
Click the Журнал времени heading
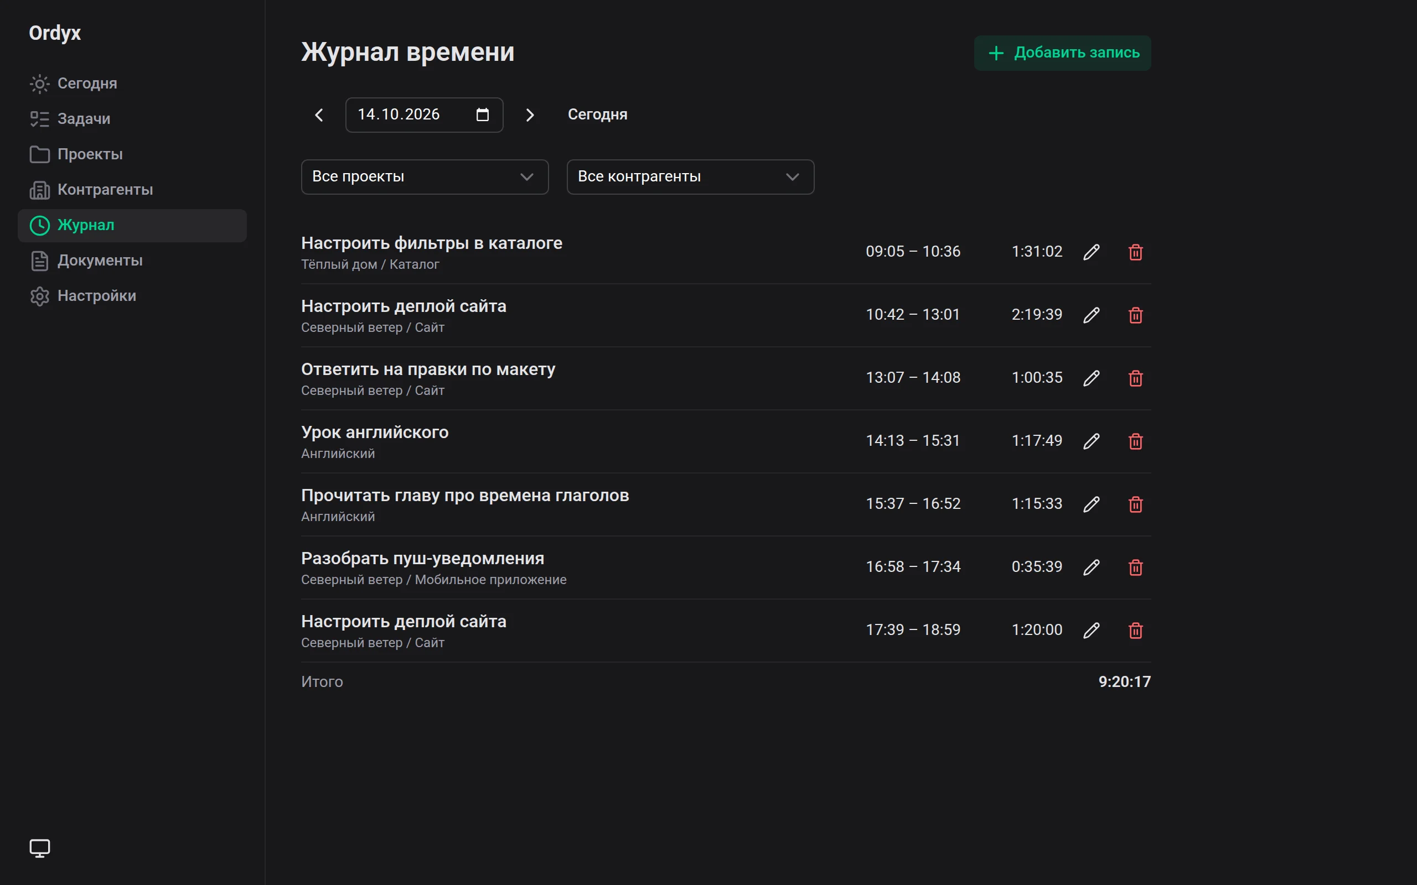407,53
